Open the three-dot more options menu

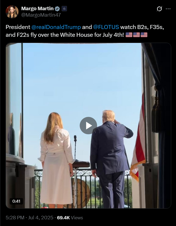tap(168, 9)
